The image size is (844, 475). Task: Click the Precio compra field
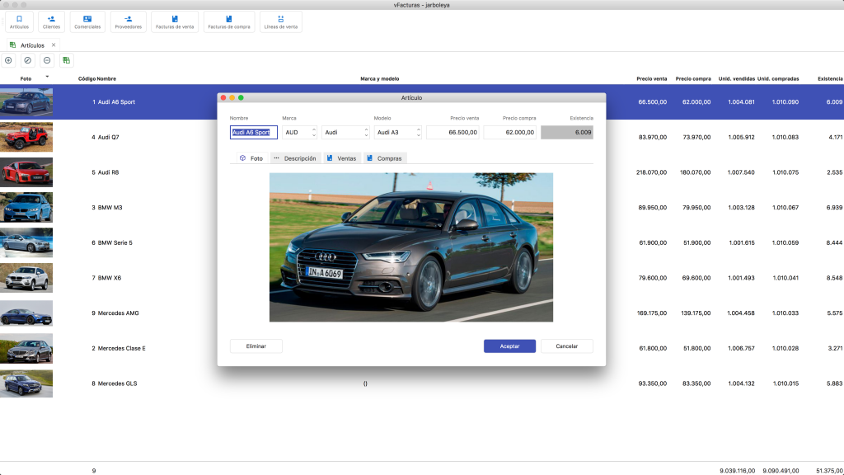pos(509,133)
